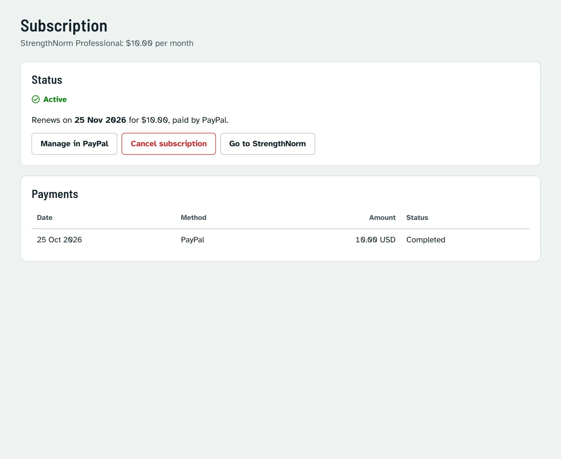Click the PayPal method cell
Screen dimensions: 561x459
coord(192,240)
